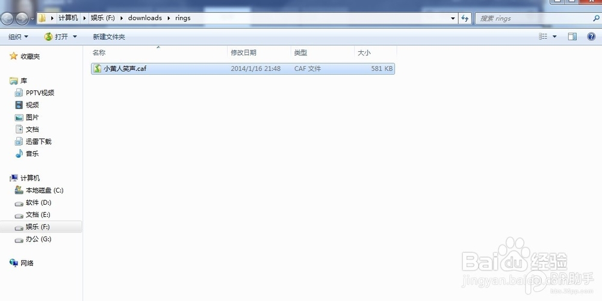Select 收藏夹 label in sidebar
This screenshot has height=301, width=602.
[x=30, y=57]
